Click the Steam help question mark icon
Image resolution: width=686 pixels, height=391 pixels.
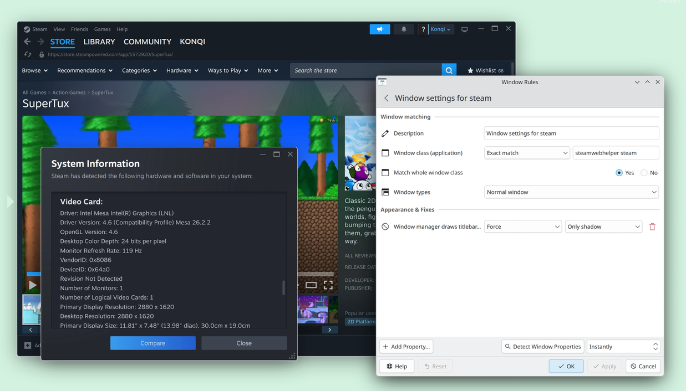coord(423,29)
